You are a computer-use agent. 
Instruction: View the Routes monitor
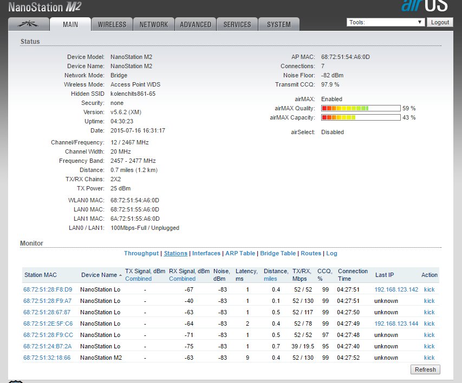point(311,253)
